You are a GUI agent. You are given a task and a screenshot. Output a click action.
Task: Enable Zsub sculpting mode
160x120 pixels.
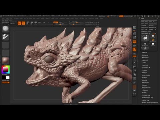coord(60,22)
